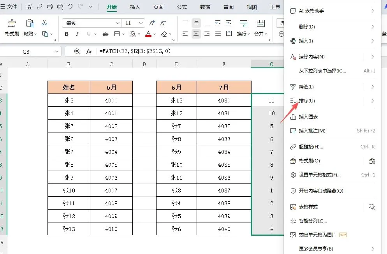Select column G header
Image resolution: width=387 pixels, height=254 pixels.
[x=267, y=64]
